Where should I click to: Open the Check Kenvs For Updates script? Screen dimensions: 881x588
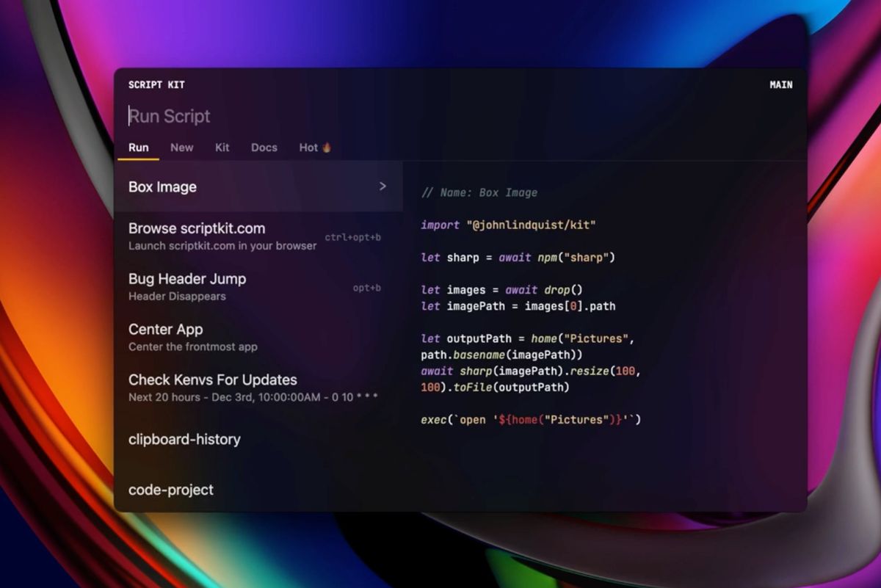[x=212, y=380]
